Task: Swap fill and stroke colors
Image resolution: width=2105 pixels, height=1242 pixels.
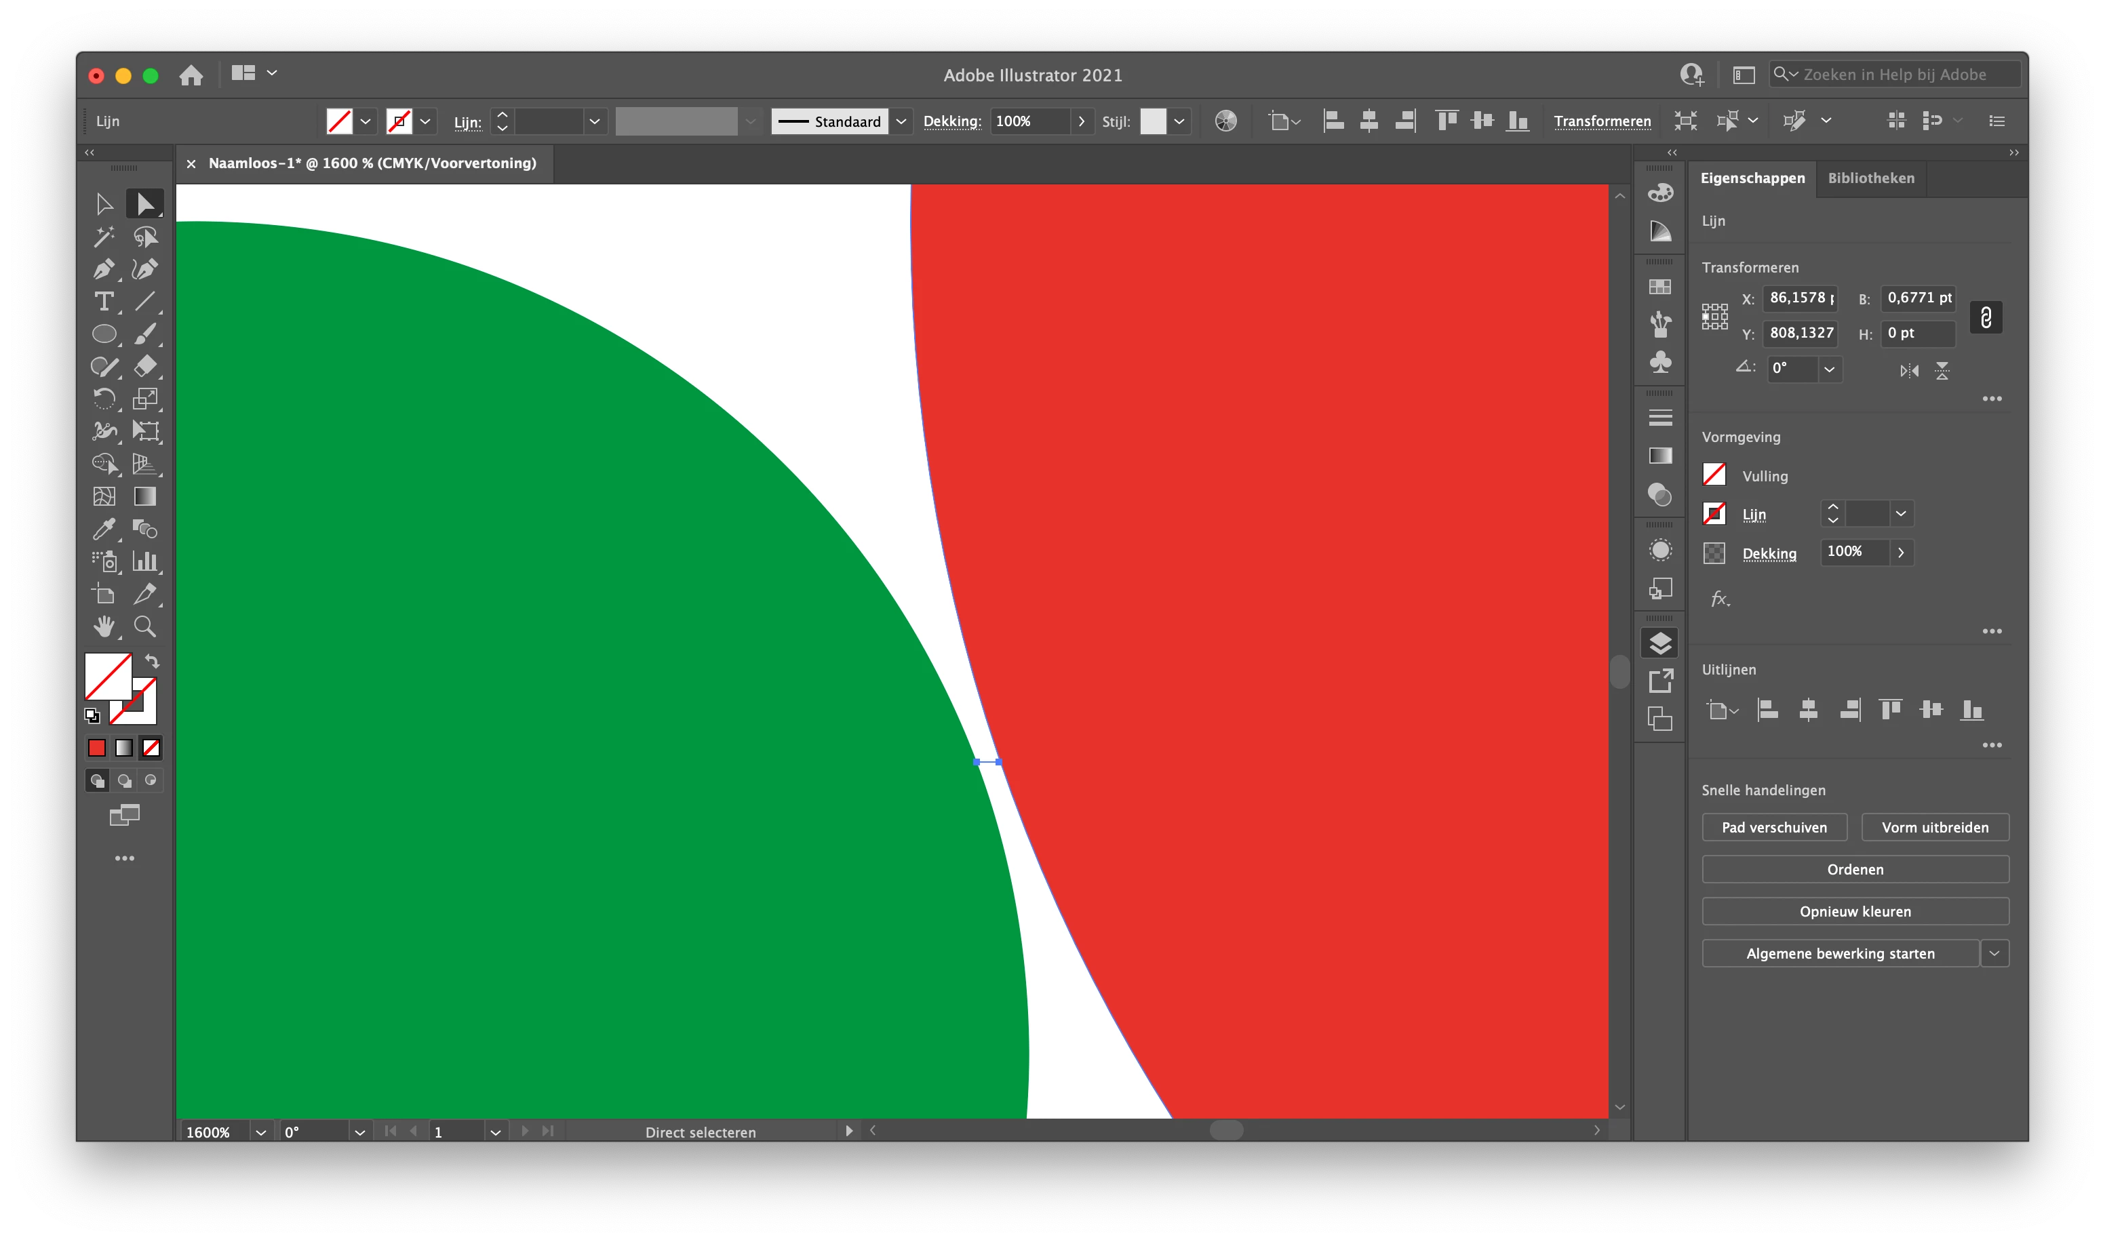Action: click(153, 660)
